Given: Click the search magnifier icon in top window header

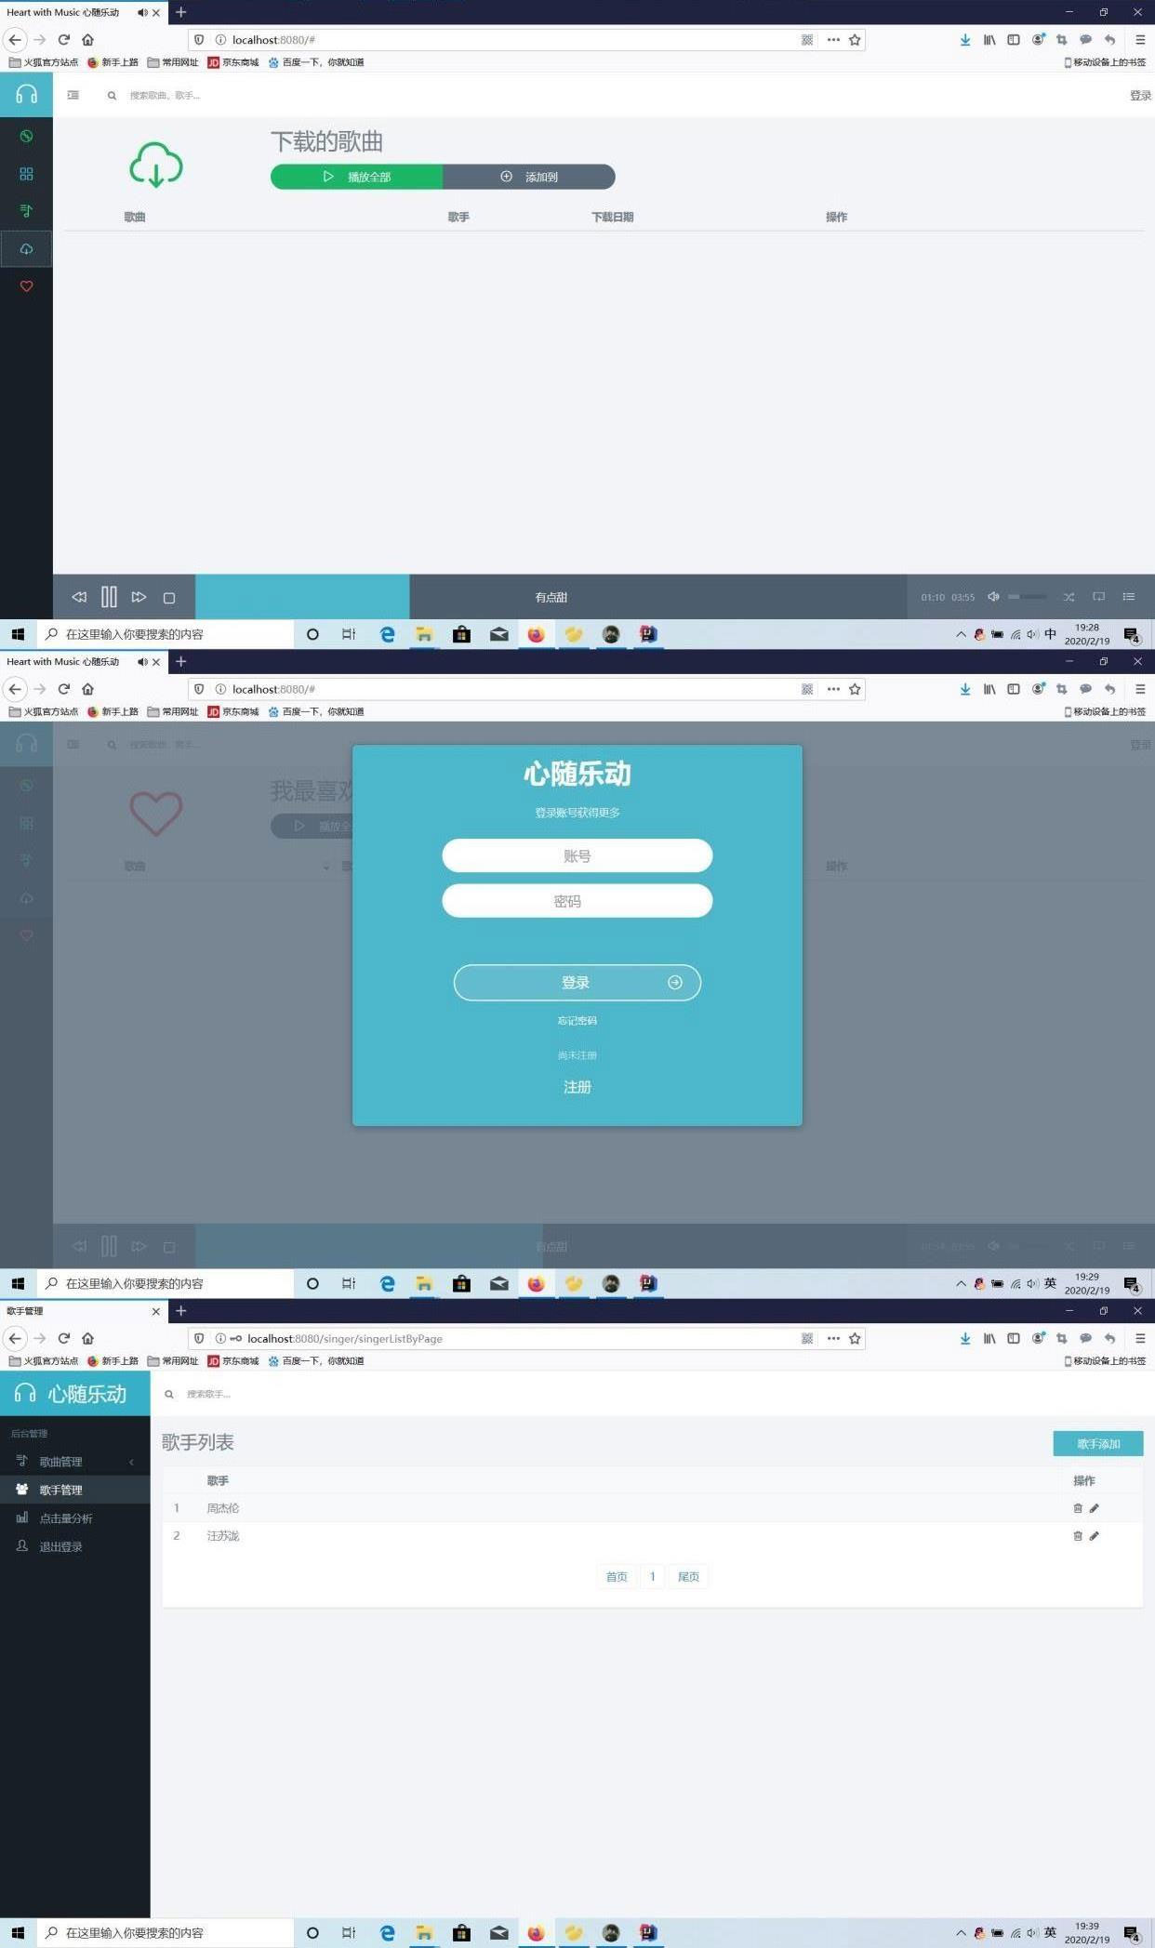Looking at the screenshot, I should click(x=112, y=95).
